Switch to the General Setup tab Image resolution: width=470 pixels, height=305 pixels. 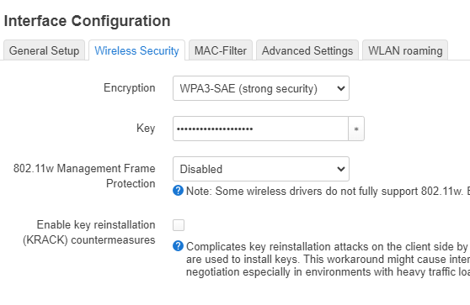(44, 50)
